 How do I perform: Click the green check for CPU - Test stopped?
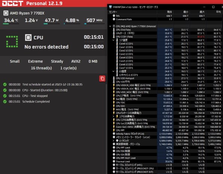point(5,96)
